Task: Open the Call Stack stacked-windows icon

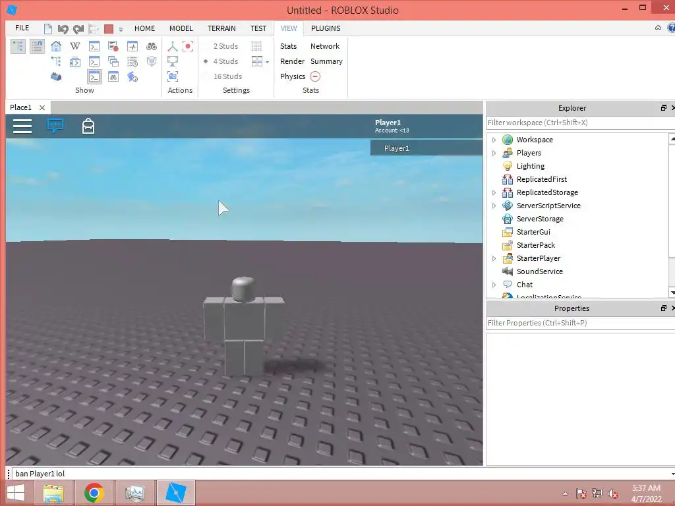Action: tap(113, 61)
